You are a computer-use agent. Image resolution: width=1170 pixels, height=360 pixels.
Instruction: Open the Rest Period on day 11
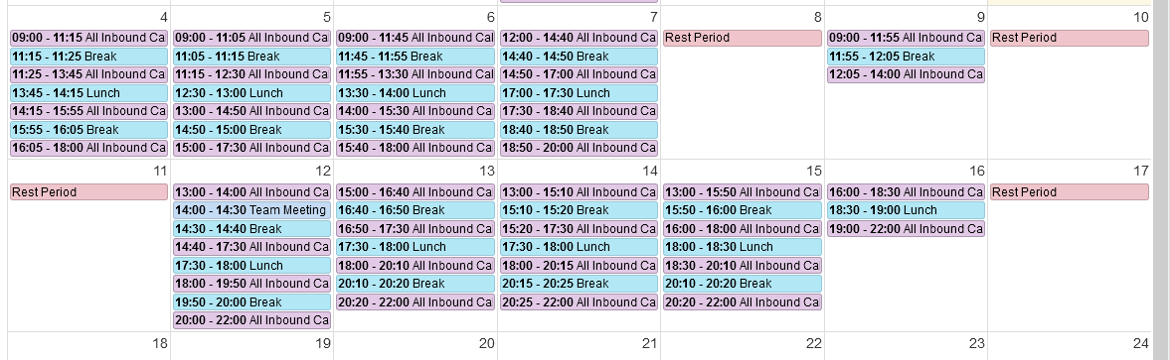[88, 192]
